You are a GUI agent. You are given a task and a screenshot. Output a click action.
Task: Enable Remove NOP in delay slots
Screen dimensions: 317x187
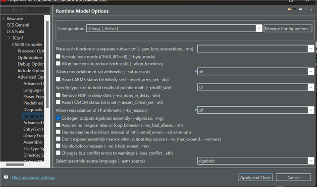58,95
